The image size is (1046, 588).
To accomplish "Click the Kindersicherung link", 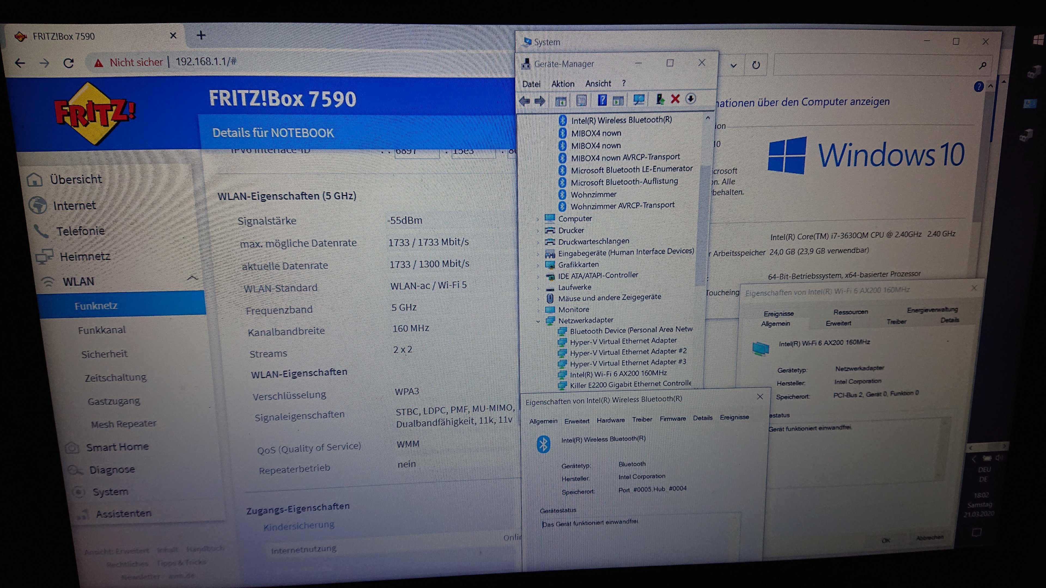I will pyautogui.click(x=299, y=526).
